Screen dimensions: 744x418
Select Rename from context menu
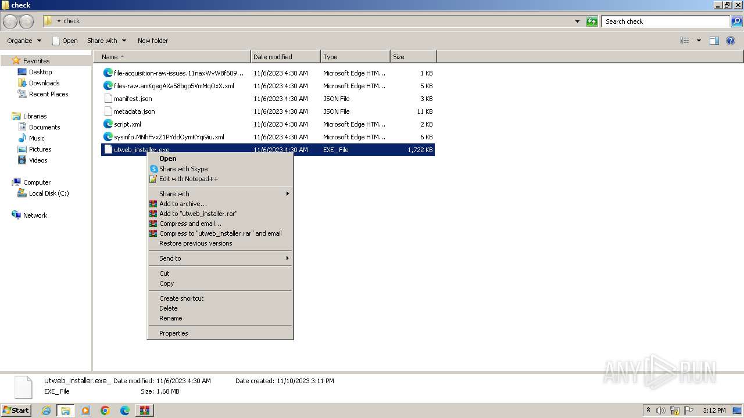pyautogui.click(x=220, y=318)
